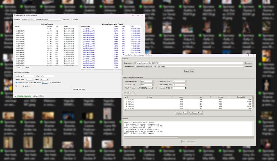Viewport: 277px width, 161px height.
Task: Click the Número desde spinner arrows
Action: point(33,79)
